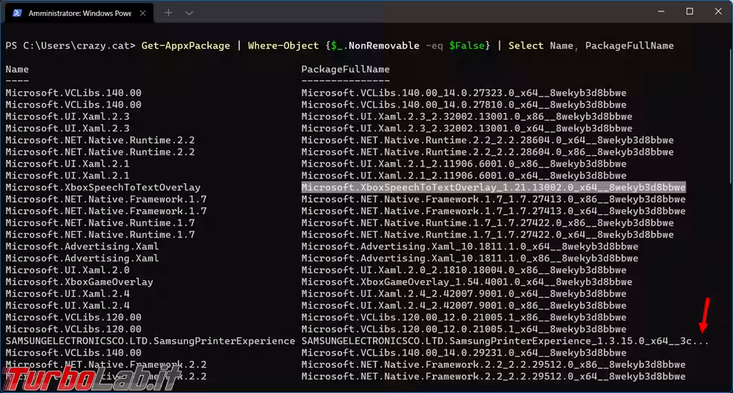Click SAMSUNGELECTRONICSCO.LTD.SamsungPrinterExperience in Name column

(x=150, y=341)
